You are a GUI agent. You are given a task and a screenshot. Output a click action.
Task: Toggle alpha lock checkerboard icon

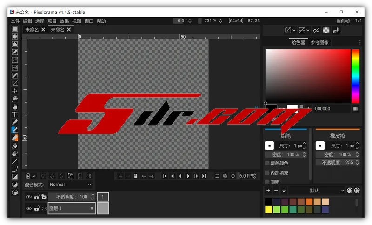(326, 30)
